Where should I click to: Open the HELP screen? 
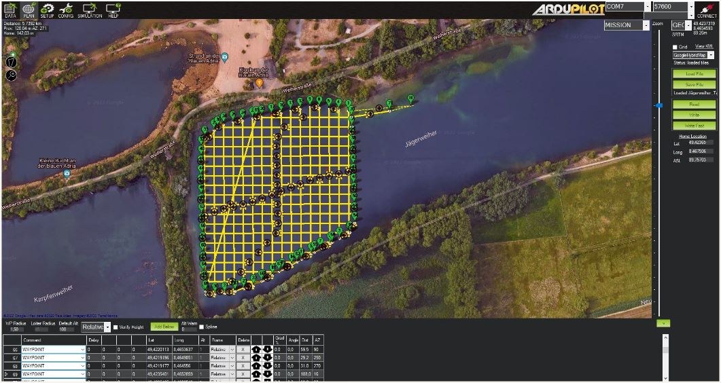(113, 10)
